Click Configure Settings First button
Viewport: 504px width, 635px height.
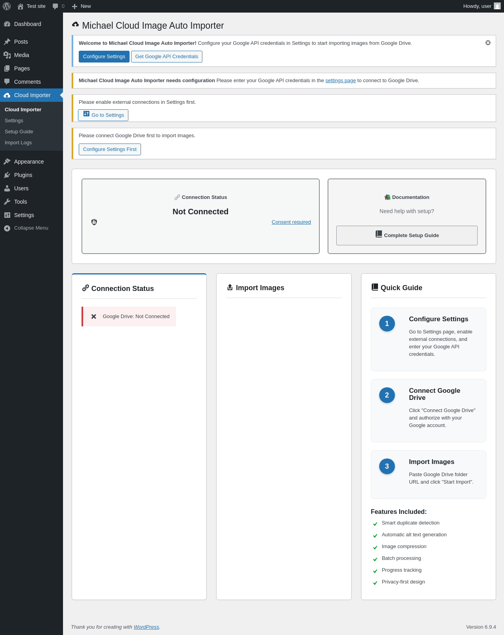click(110, 149)
